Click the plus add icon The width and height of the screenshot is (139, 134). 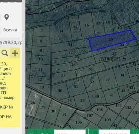pyautogui.click(x=15, y=53)
